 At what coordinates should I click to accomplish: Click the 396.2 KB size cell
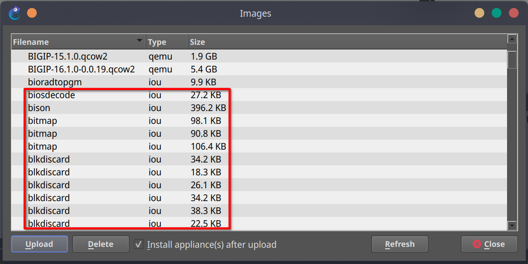click(208, 108)
